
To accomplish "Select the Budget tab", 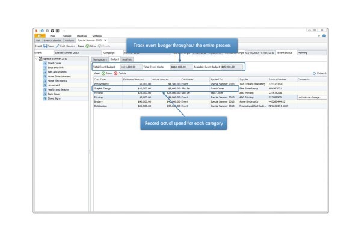I will 114,59.
